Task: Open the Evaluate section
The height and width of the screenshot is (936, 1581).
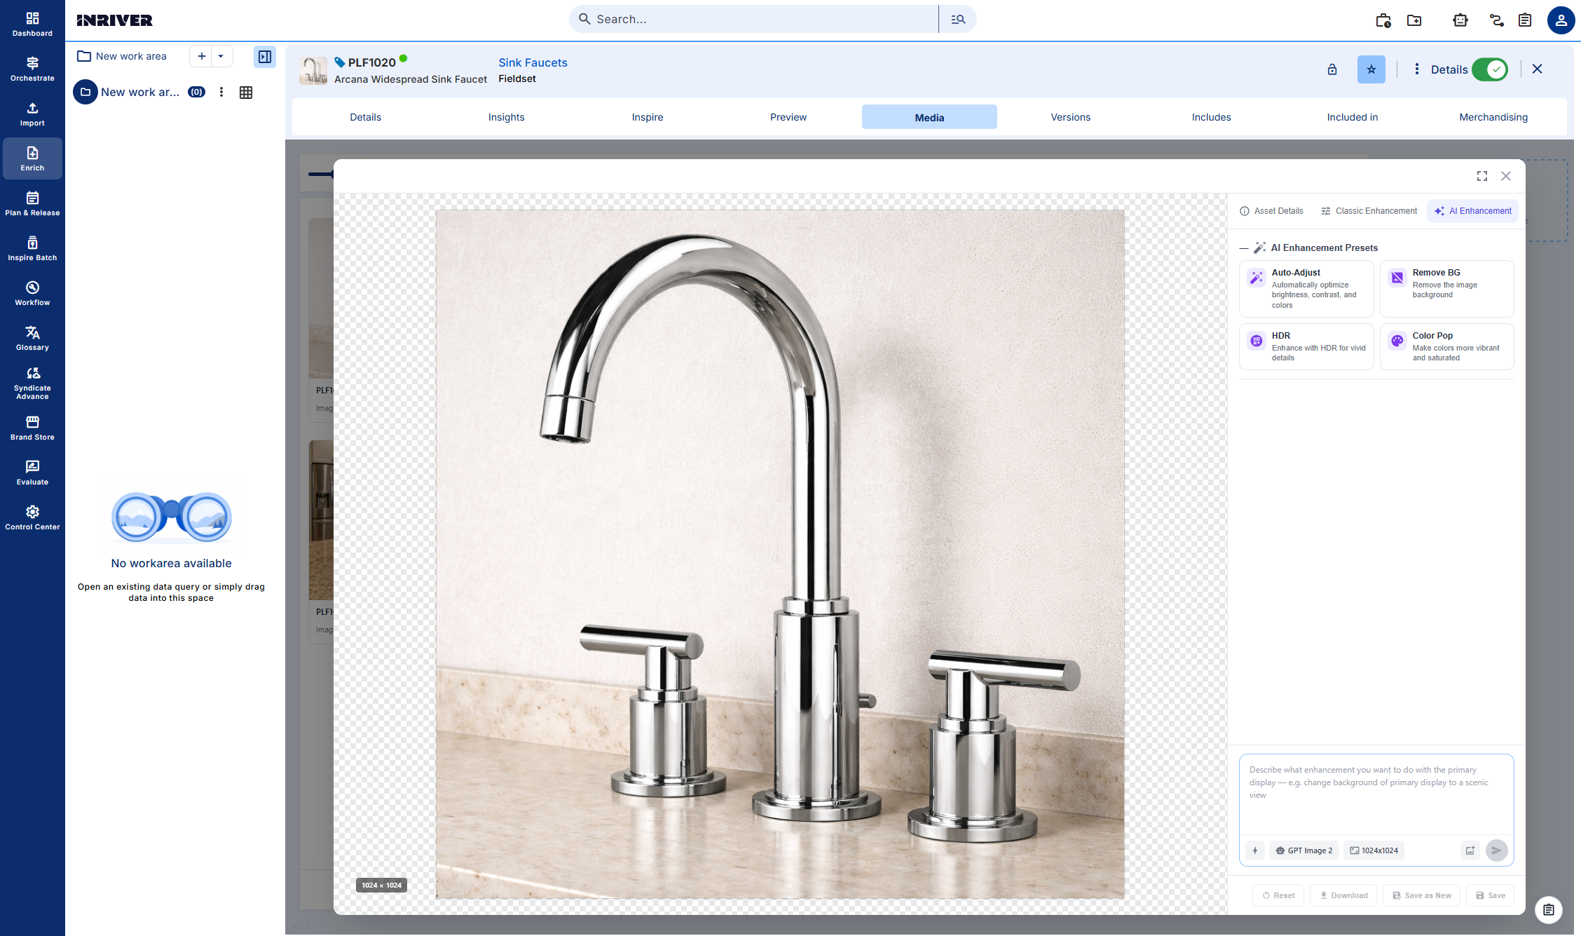Action: pos(32,473)
